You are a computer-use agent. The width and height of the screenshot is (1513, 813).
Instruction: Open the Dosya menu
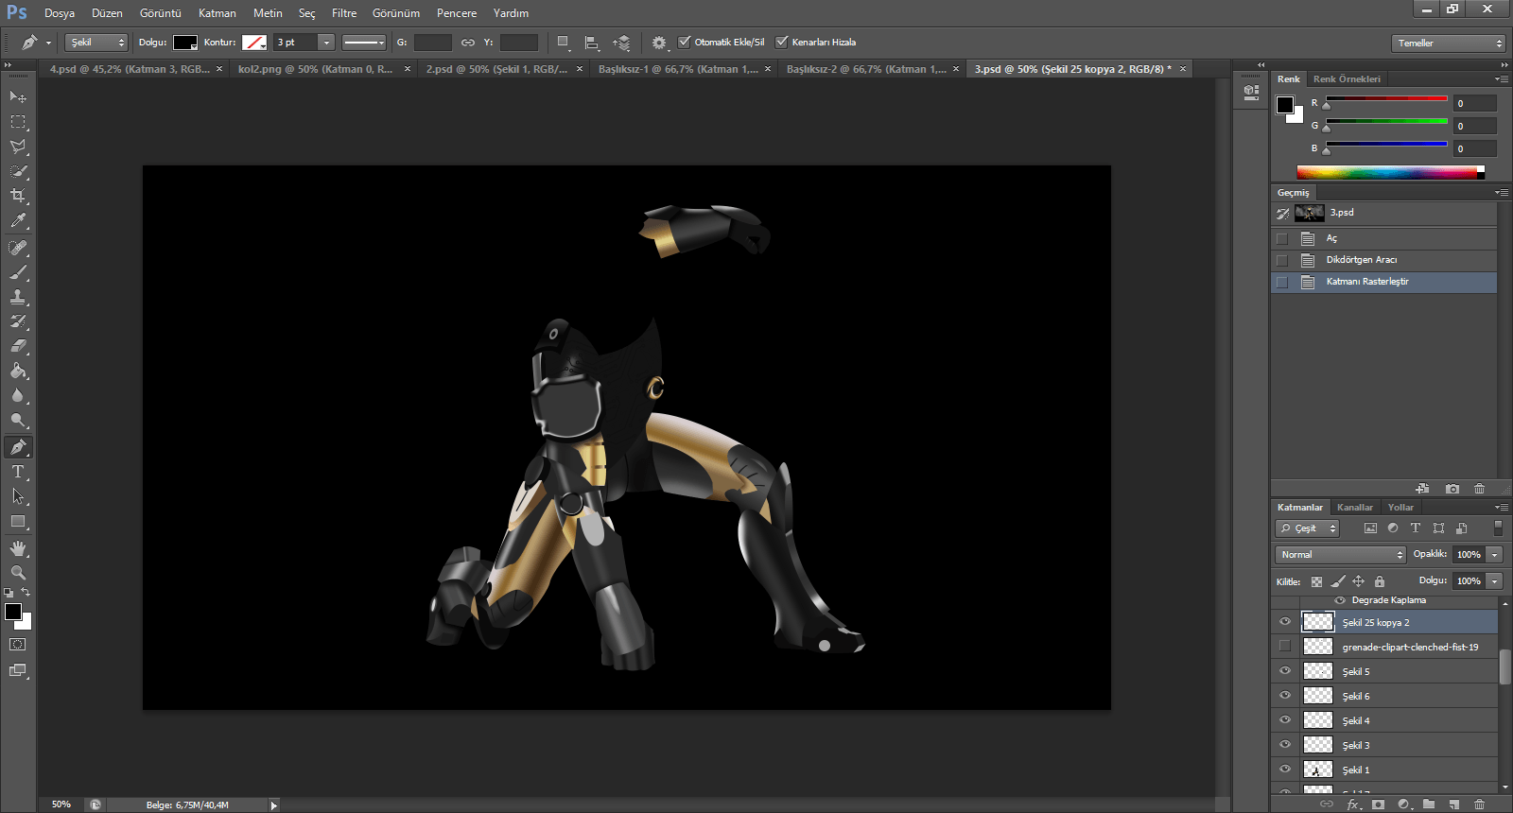60,13
